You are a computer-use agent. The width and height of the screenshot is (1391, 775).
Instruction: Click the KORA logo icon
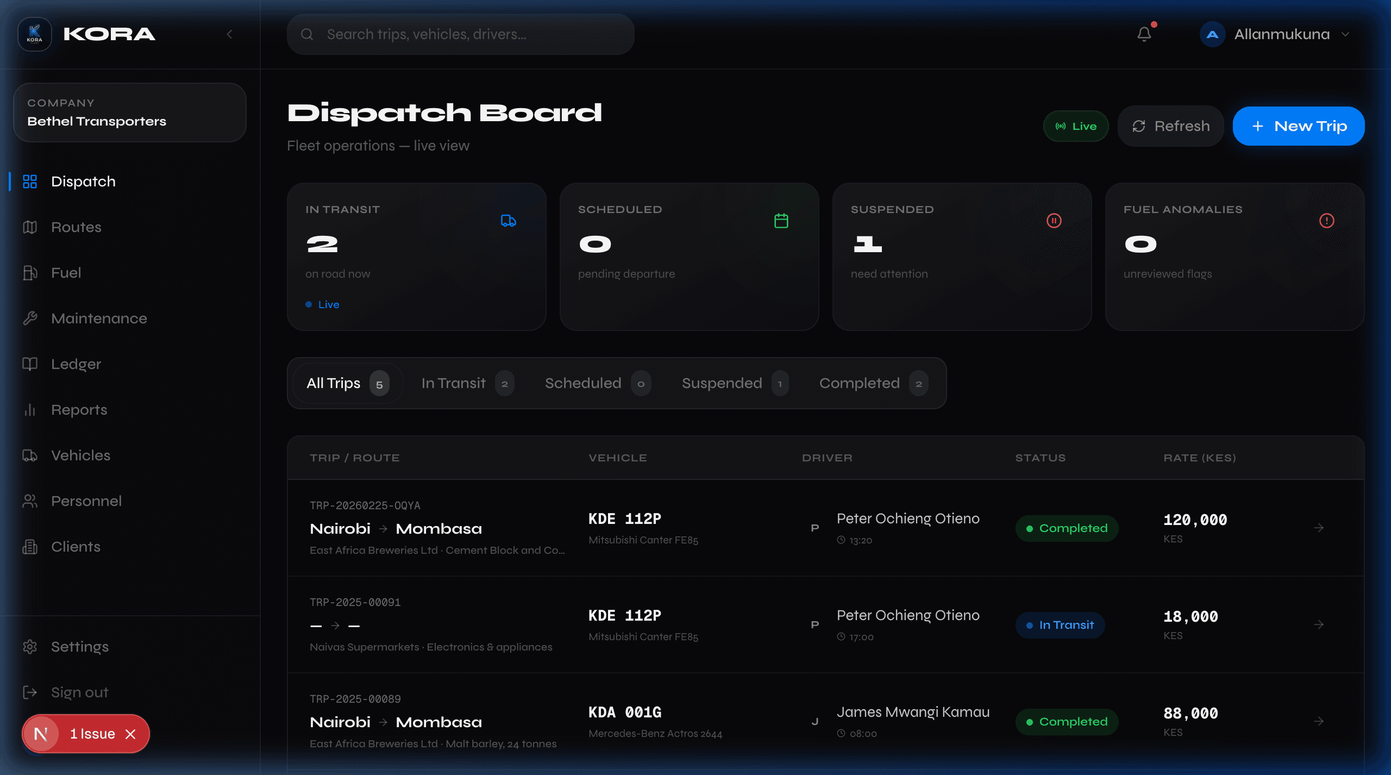coord(35,34)
